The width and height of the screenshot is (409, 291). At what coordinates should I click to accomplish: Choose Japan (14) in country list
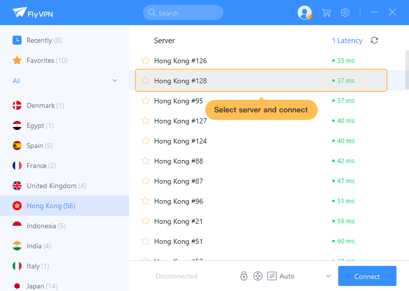pos(64,285)
